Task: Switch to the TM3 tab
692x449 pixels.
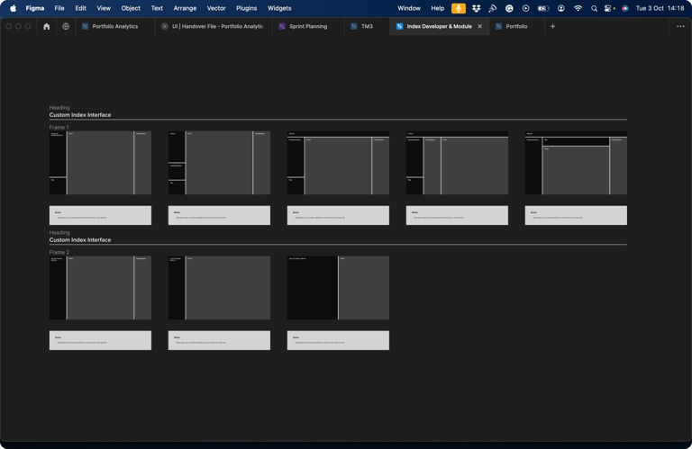Action: click(366, 27)
